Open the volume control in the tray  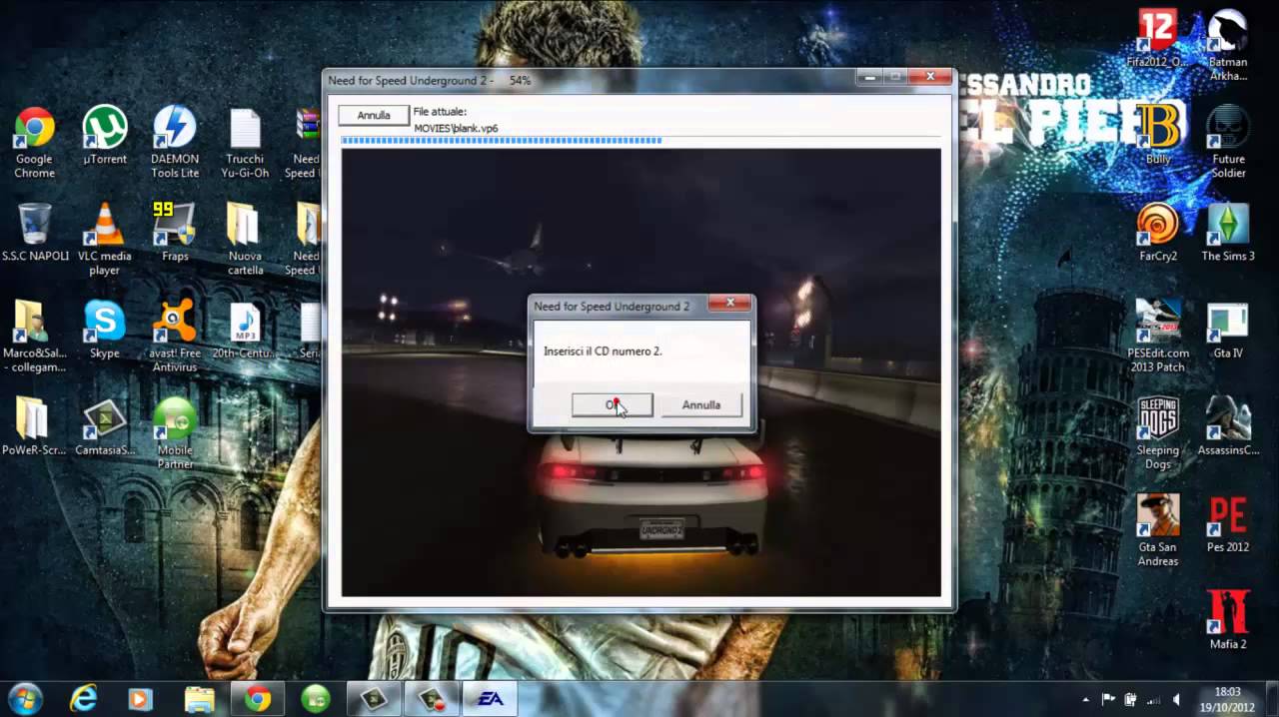coord(1176,699)
